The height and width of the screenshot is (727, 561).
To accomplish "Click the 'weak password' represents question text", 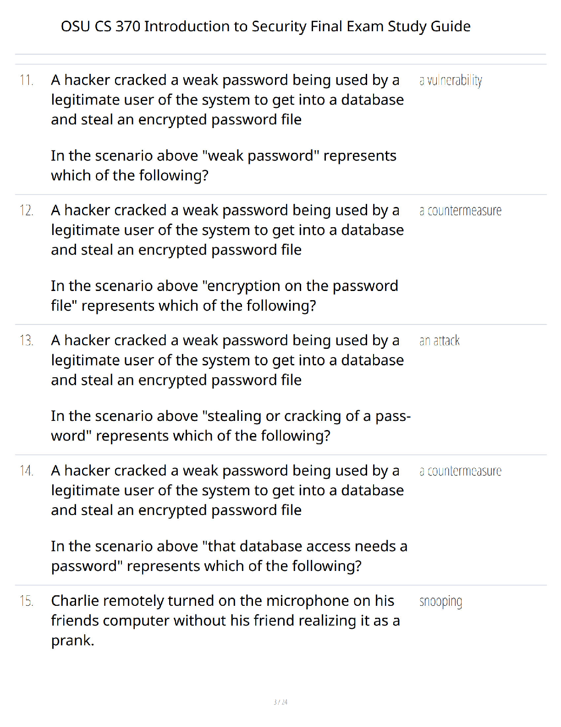I will pos(224,166).
